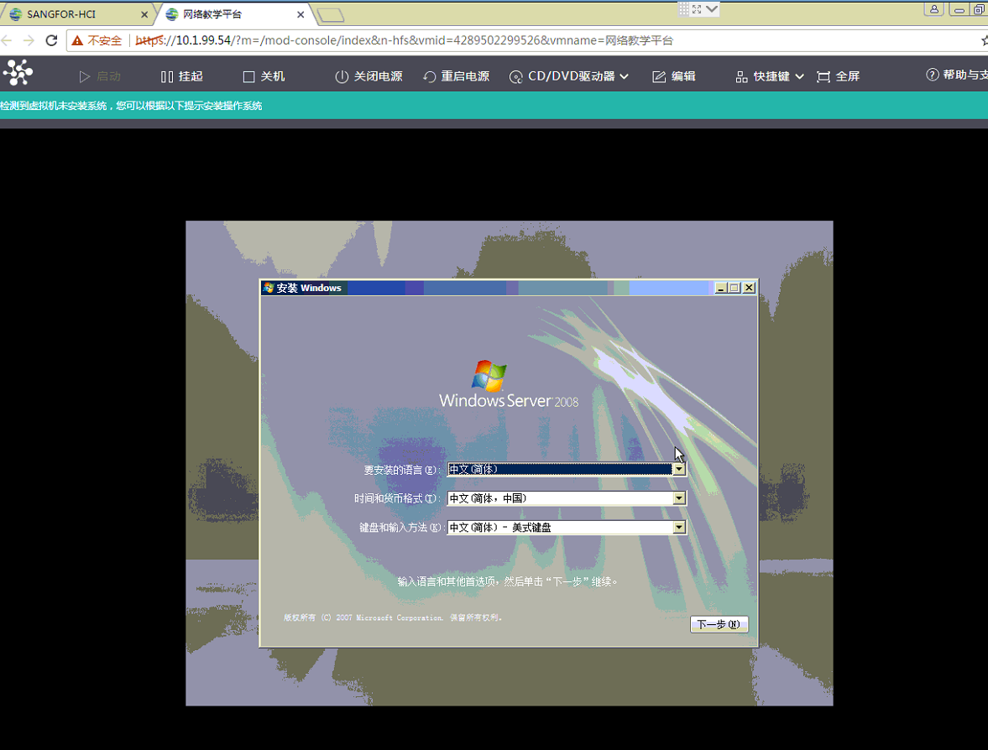Screen dimensions: 988x750
Task: Minimize the 安装 Windows setup window
Action: coord(721,288)
